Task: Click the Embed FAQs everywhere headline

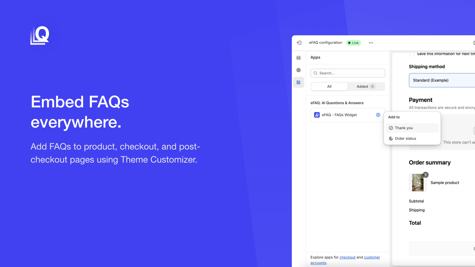Action: pos(80,112)
